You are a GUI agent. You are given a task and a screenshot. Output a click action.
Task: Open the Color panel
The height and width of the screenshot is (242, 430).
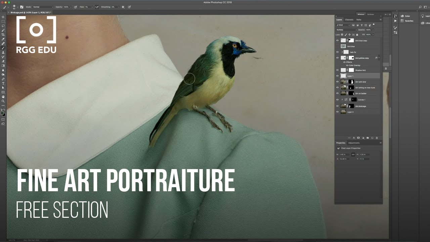pyautogui.click(x=406, y=16)
